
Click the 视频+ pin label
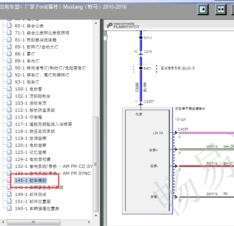point(153,150)
